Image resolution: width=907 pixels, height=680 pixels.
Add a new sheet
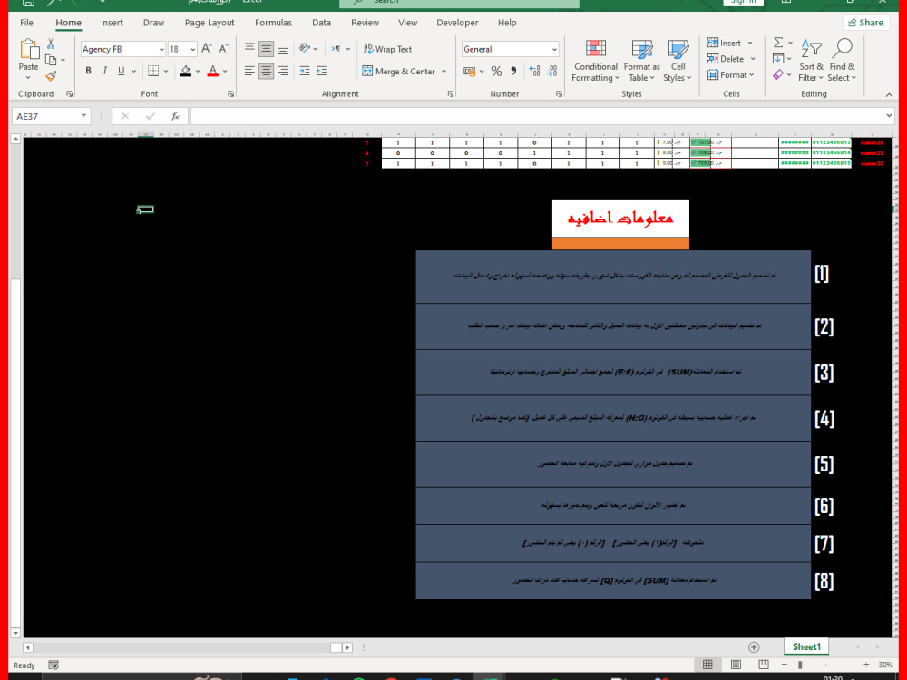(754, 647)
